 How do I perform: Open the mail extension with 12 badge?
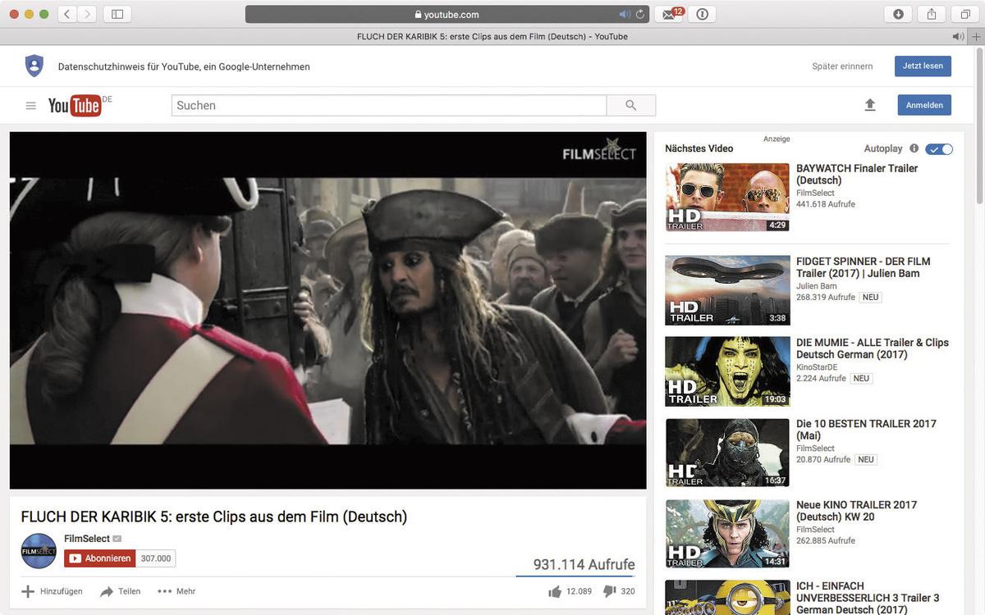click(x=669, y=14)
